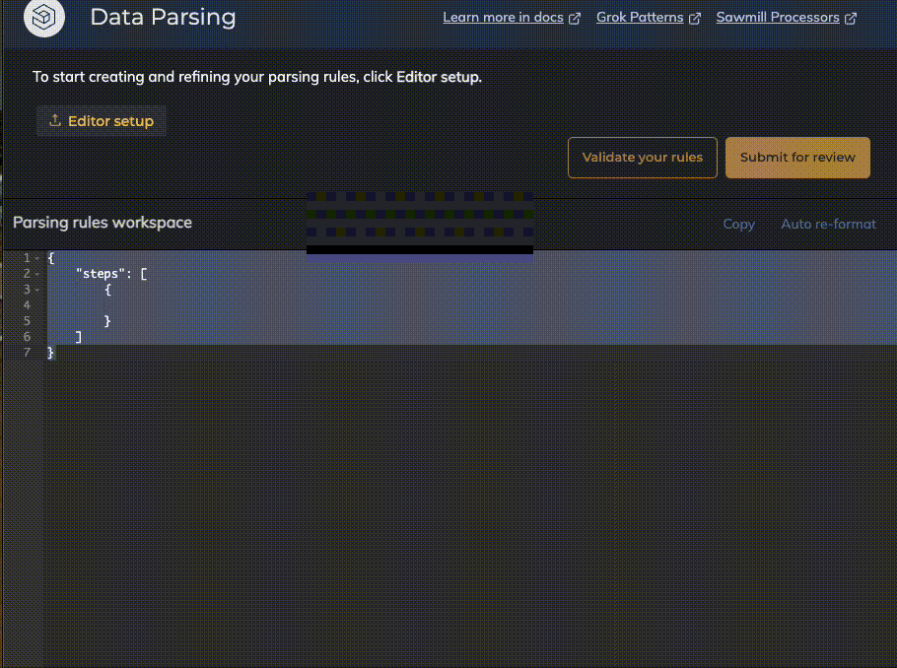This screenshot has height=668, width=897.
Task: Place cursor on the "steps" key text
Action: [101, 274]
